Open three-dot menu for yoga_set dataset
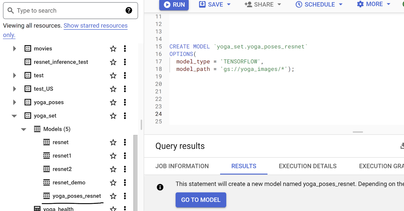404x211 pixels. point(125,116)
